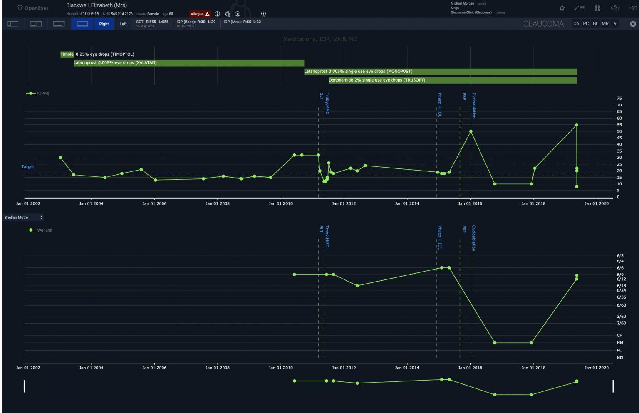This screenshot has width=639, height=413.
Task: Close the Glaucoma view with X button
Action: pyautogui.click(x=633, y=24)
